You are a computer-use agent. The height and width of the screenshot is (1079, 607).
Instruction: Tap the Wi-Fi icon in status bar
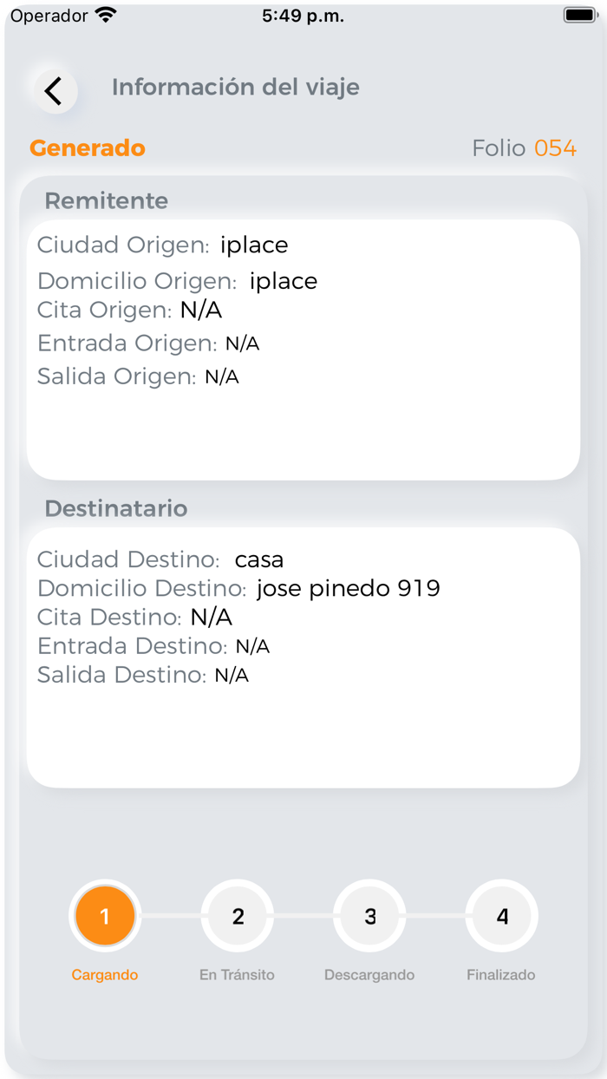(105, 13)
